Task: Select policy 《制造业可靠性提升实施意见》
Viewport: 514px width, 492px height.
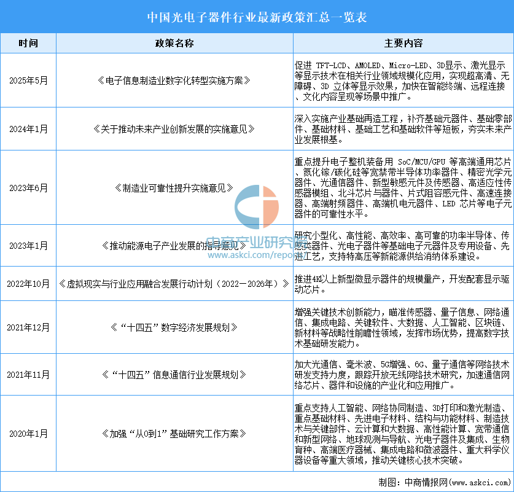Action: [174, 188]
